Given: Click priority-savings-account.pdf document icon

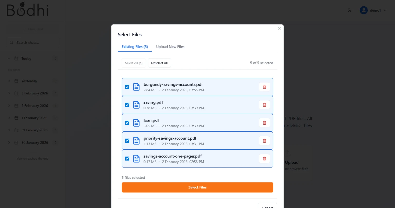Looking at the screenshot, I should [136, 141].
